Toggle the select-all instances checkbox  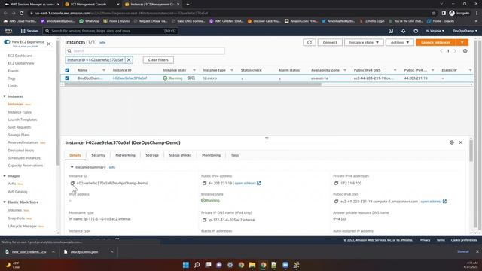(x=67, y=70)
